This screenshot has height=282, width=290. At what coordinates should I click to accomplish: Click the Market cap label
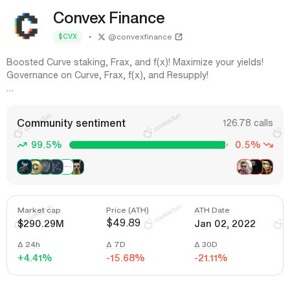coord(39,210)
